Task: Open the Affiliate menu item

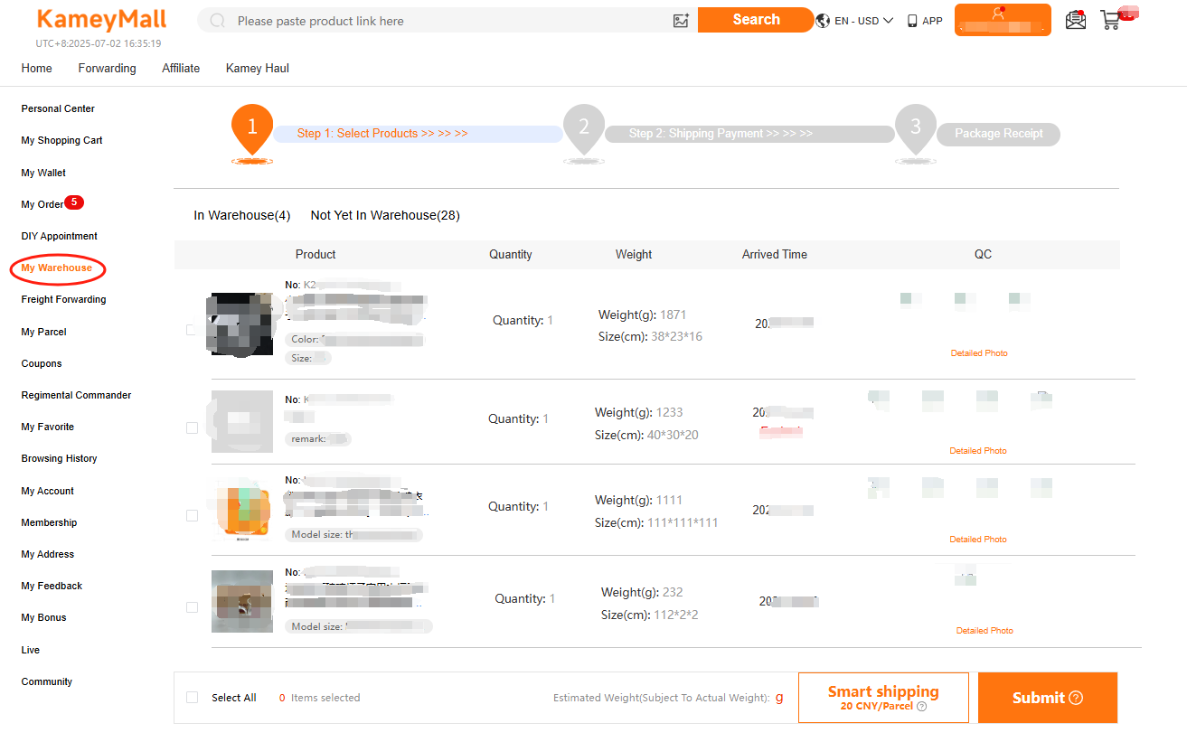Action: point(181,68)
